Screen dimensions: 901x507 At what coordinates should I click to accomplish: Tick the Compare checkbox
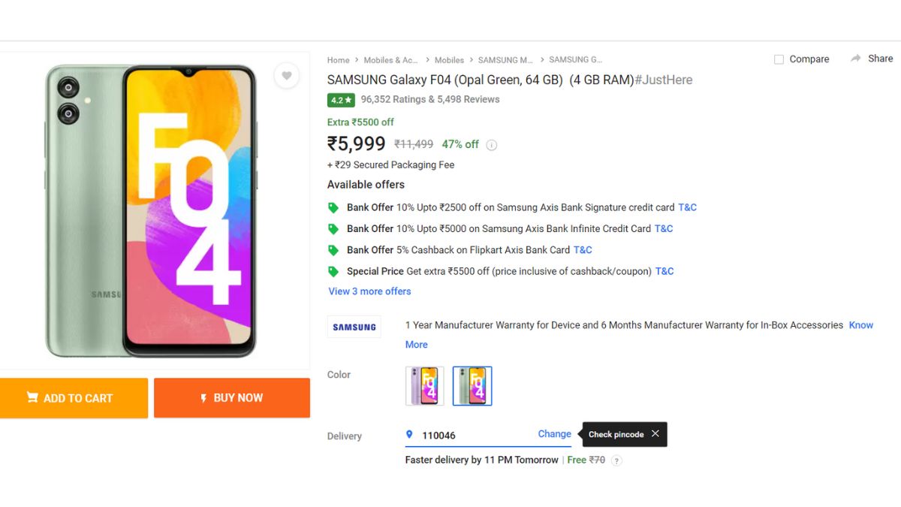pyautogui.click(x=779, y=59)
